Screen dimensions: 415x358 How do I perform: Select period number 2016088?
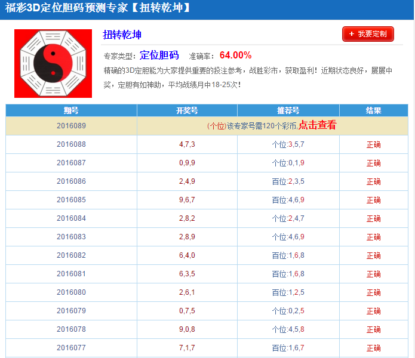71,144
